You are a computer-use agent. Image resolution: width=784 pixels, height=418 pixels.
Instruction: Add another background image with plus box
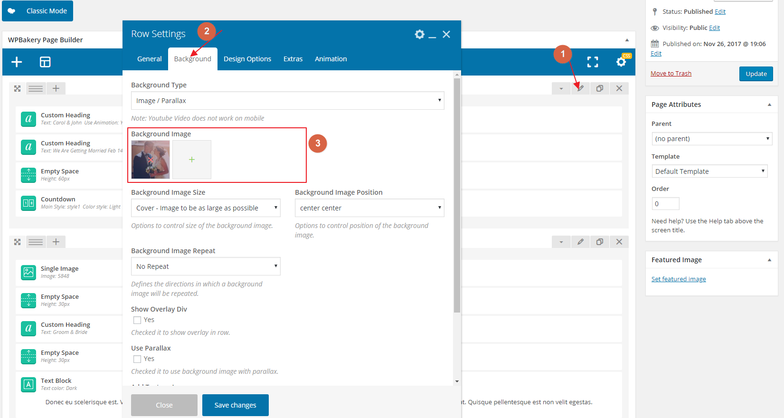(192, 160)
